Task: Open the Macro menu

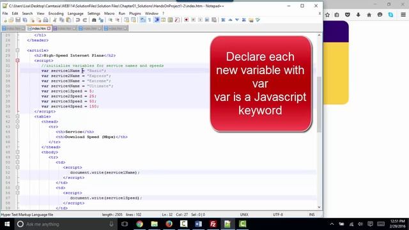Action: (109, 13)
